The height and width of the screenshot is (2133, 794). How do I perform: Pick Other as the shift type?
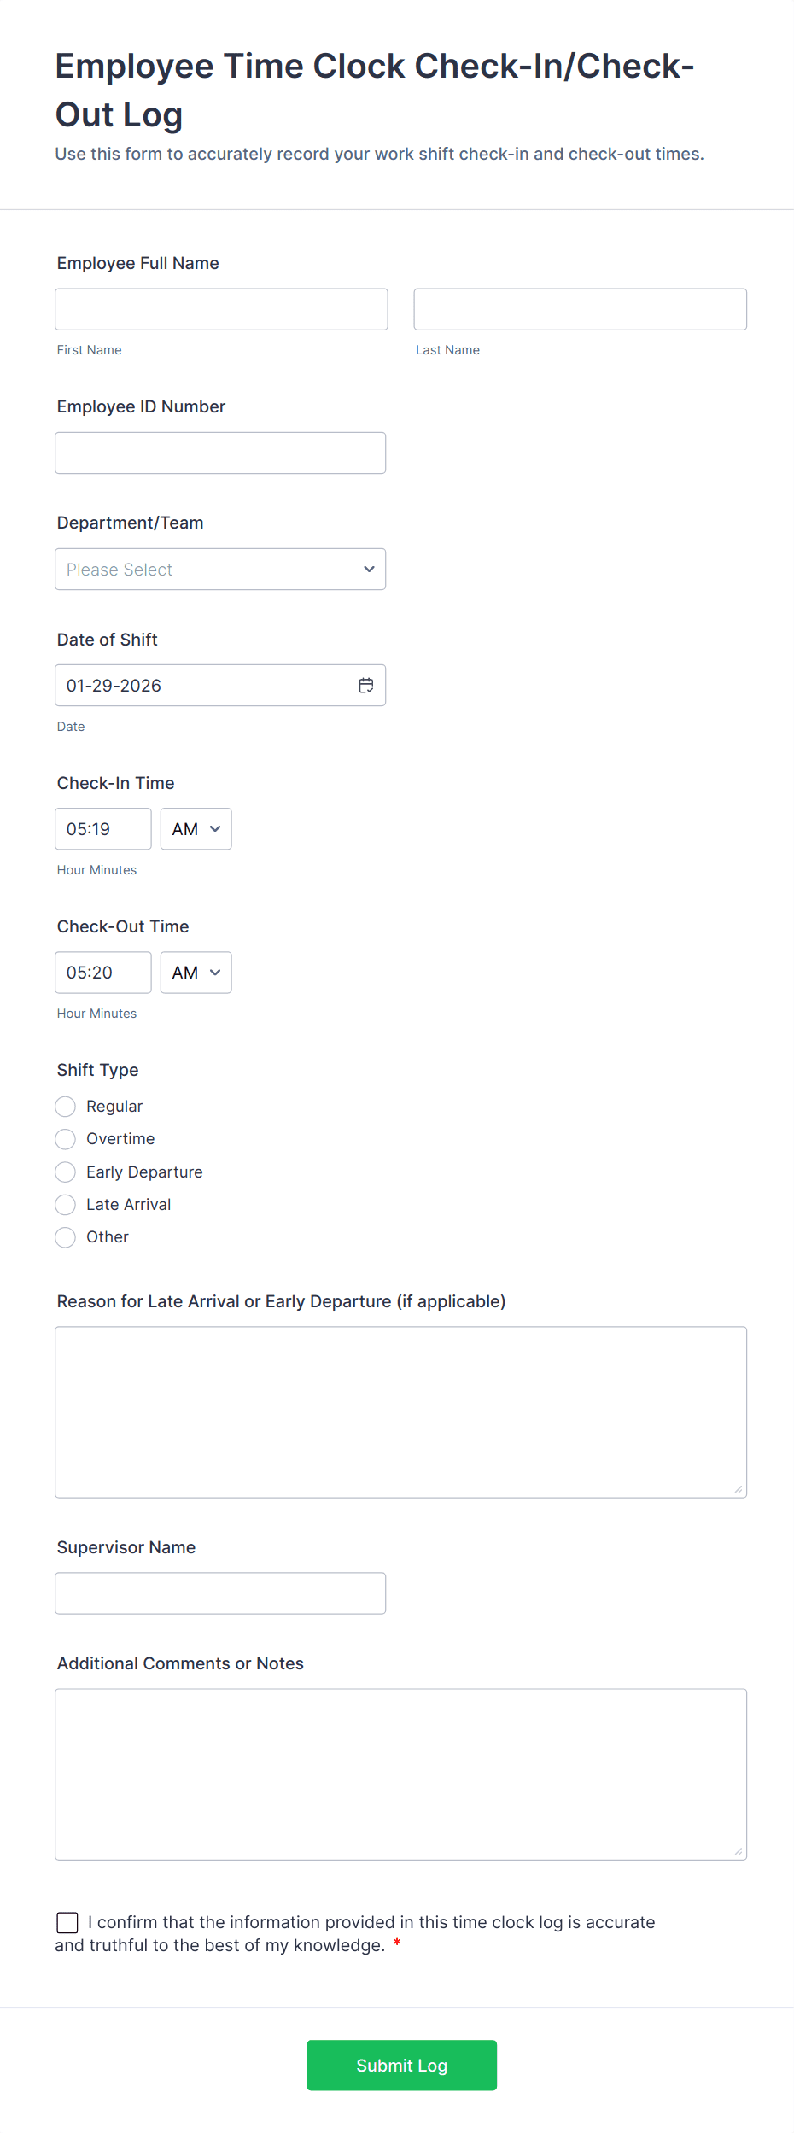coord(65,1236)
